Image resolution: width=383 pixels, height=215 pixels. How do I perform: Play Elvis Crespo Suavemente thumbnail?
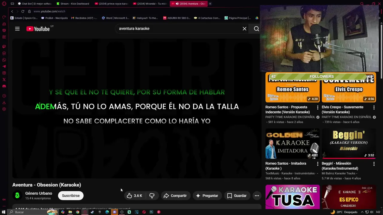(x=349, y=87)
